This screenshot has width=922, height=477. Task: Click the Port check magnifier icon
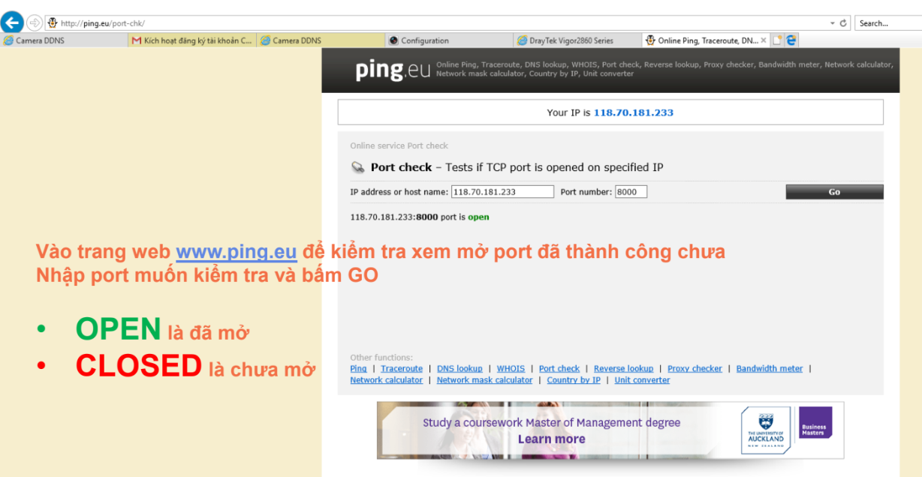357,167
